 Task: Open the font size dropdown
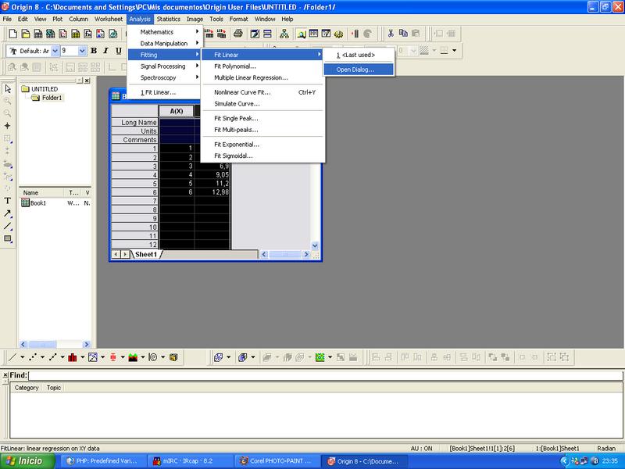(82, 51)
